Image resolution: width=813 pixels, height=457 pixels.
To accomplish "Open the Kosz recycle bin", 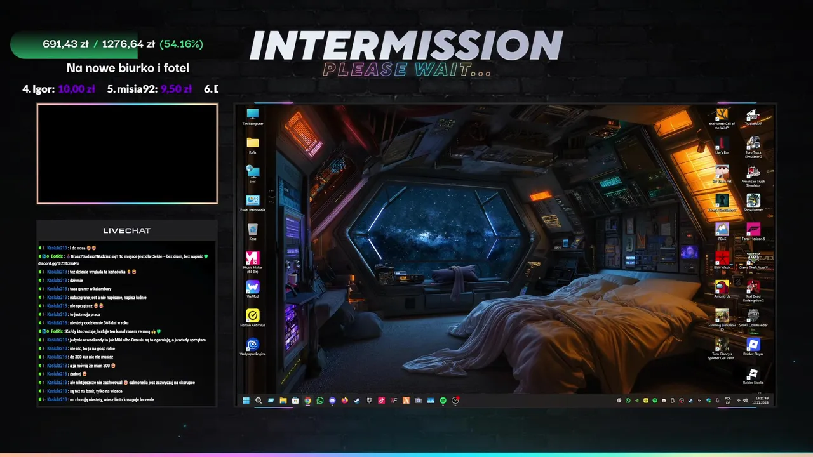I will [x=253, y=231].
